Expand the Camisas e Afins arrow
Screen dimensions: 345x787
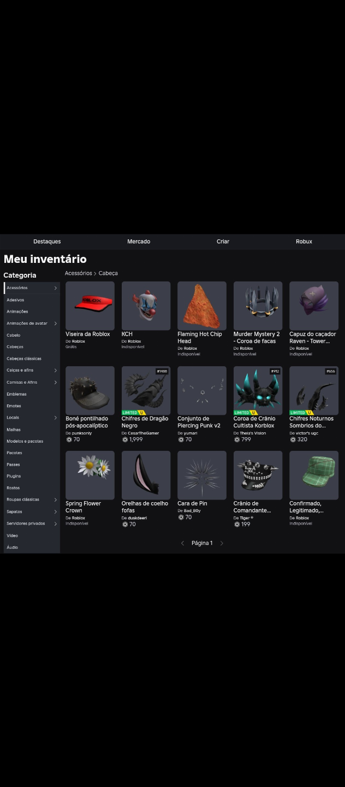(x=55, y=383)
